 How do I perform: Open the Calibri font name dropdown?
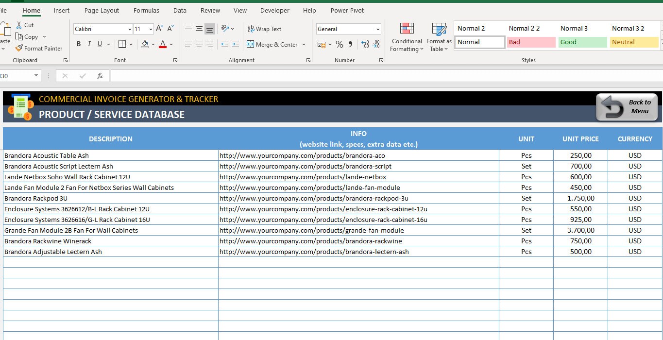tap(129, 29)
